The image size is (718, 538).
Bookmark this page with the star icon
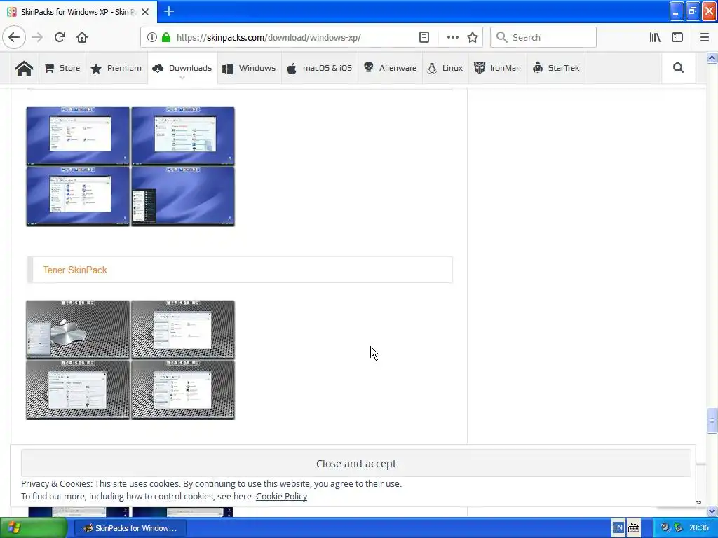pyautogui.click(x=473, y=38)
